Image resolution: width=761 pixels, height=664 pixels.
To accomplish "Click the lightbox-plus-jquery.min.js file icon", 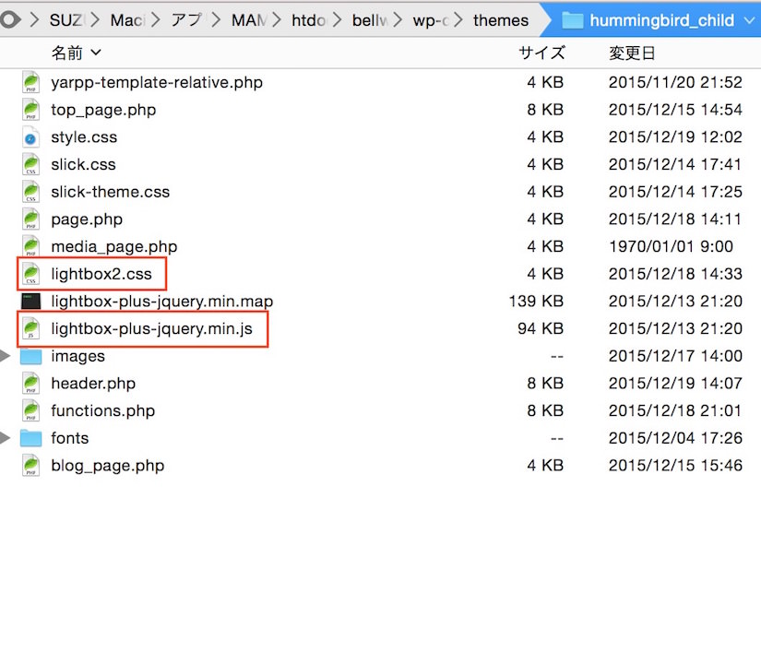I will [x=31, y=328].
